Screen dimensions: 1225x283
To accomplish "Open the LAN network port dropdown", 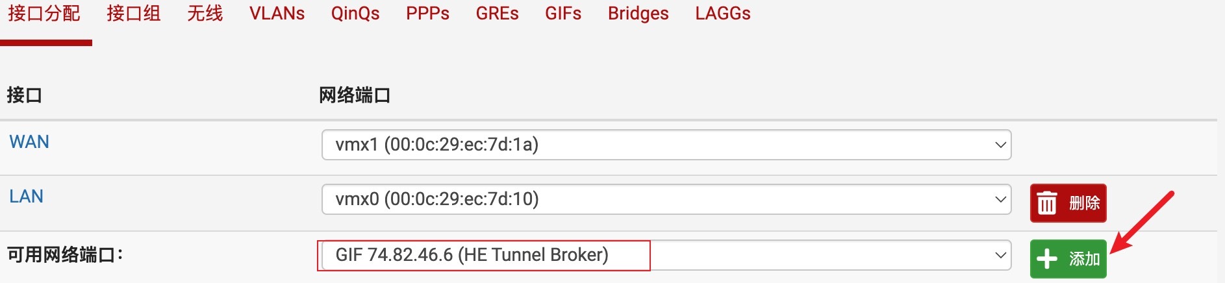I will (x=666, y=199).
